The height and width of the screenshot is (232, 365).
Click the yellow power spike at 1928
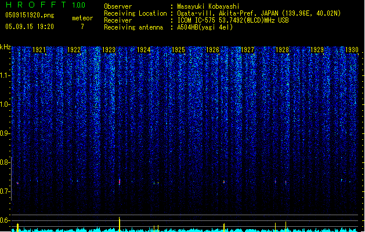[x=286, y=227]
